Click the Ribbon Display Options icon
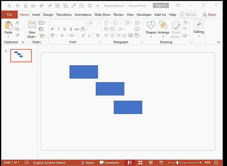 pyautogui.click(x=178, y=6)
